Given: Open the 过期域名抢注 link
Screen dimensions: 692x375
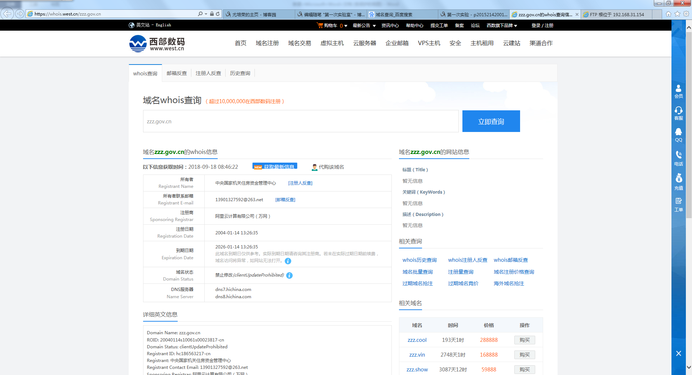Looking at the screenshot, I should tap(418, 283).
